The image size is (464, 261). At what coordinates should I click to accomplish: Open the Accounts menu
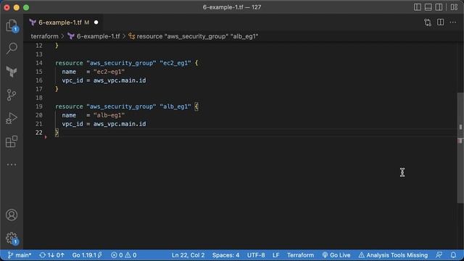pos(12,215)
